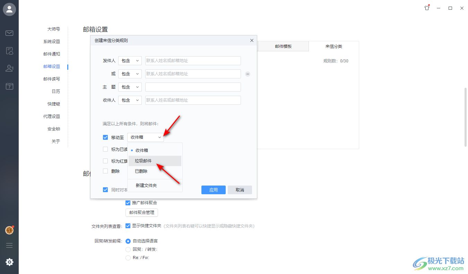The image size is (468, 274).
Task: Click the settings gear icon in sidebar
Action: pos(9,262)
